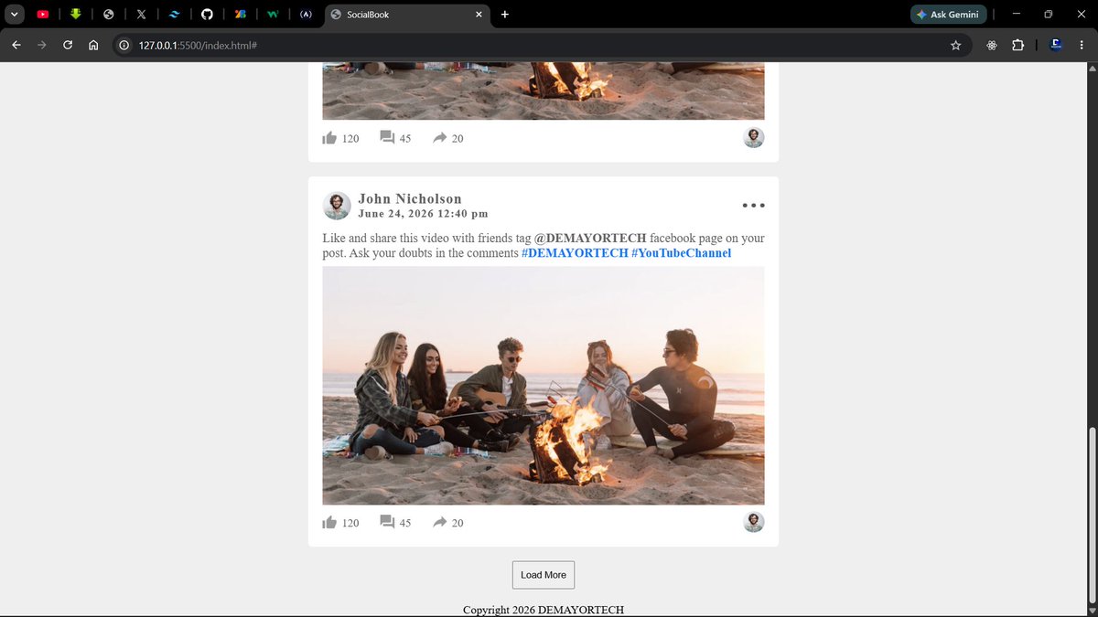Open comments icon on John Nicholson post

pos(387,522)
